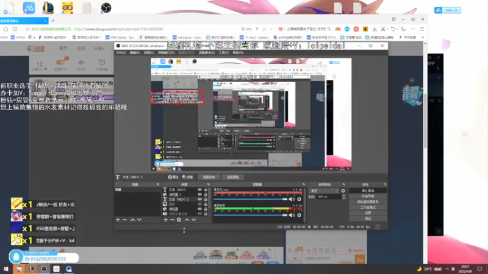Adjust microphone volume slider

coord(251,199)
